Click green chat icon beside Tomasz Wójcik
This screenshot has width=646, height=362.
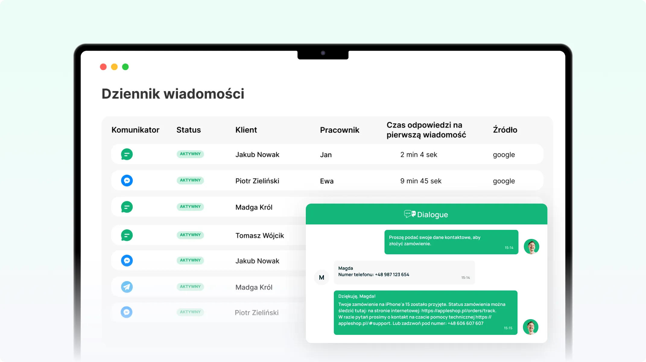pyautogui.click(x=127, y=235)
